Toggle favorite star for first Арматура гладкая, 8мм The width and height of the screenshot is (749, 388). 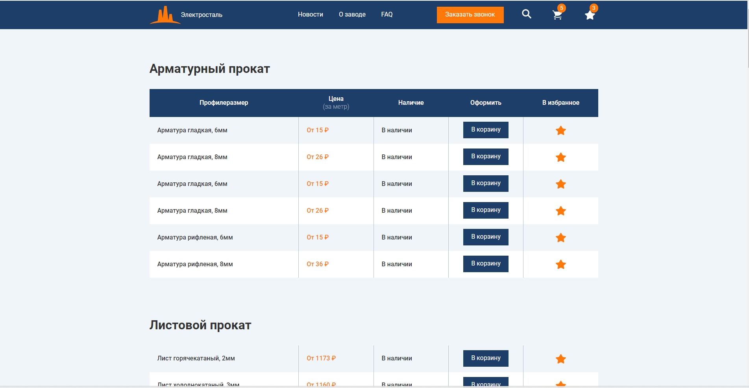[560, 157]
